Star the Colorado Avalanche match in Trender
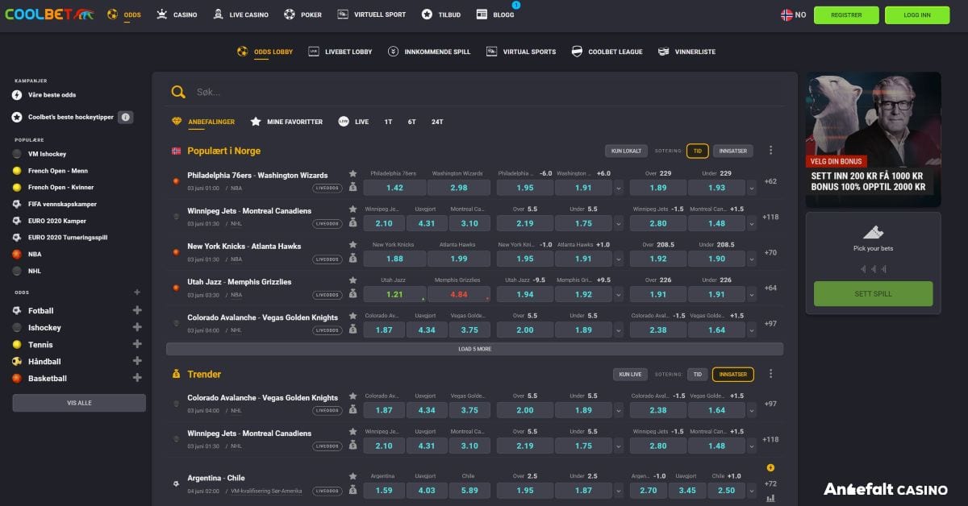This screenshot has height=506, width=968. [x=353, y=396]
